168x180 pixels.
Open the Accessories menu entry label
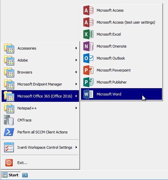coord(27,48)
